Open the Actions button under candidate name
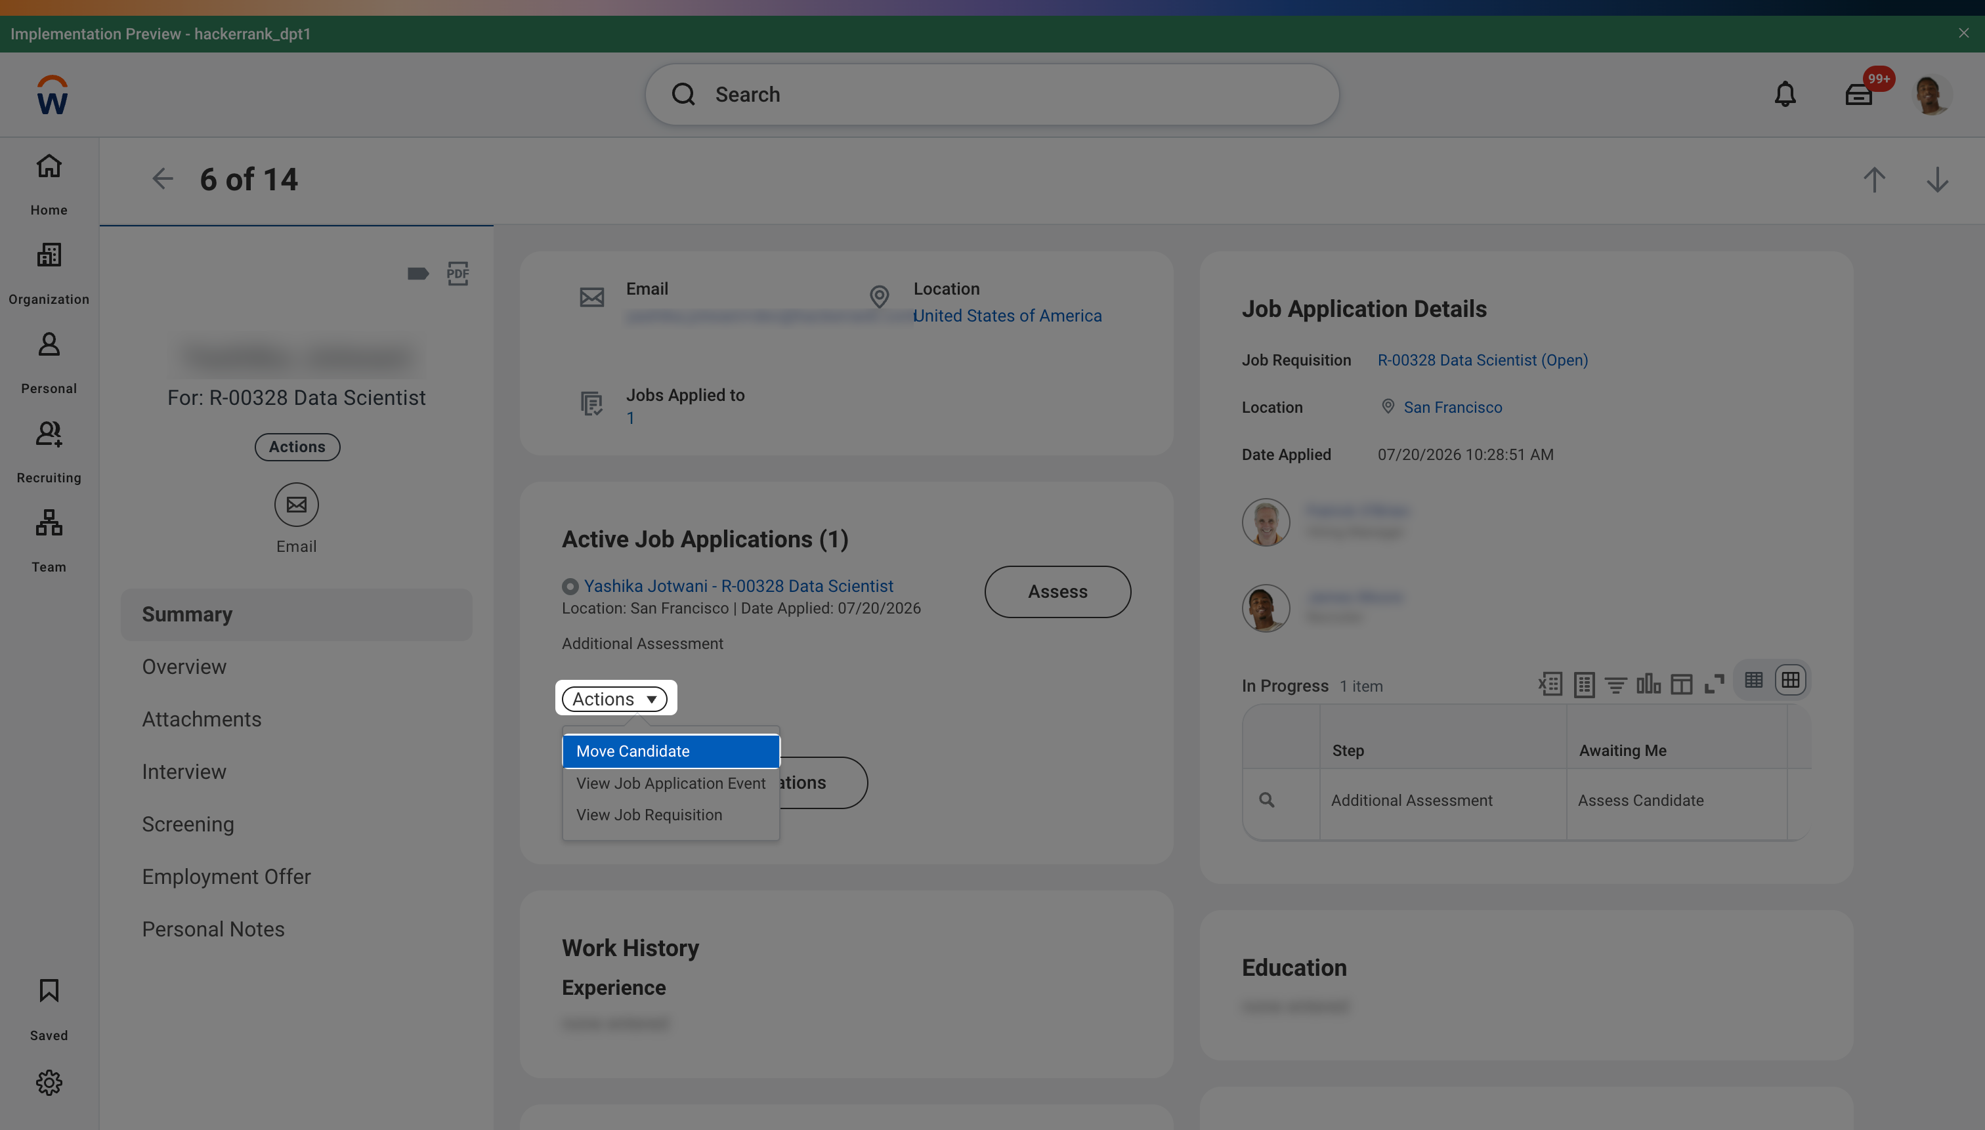This screenshot has height=1130, width=1985. point(297,447)
